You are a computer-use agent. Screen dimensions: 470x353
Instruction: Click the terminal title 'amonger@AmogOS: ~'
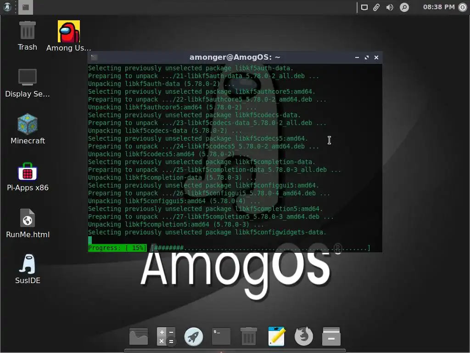click(235, 57)
